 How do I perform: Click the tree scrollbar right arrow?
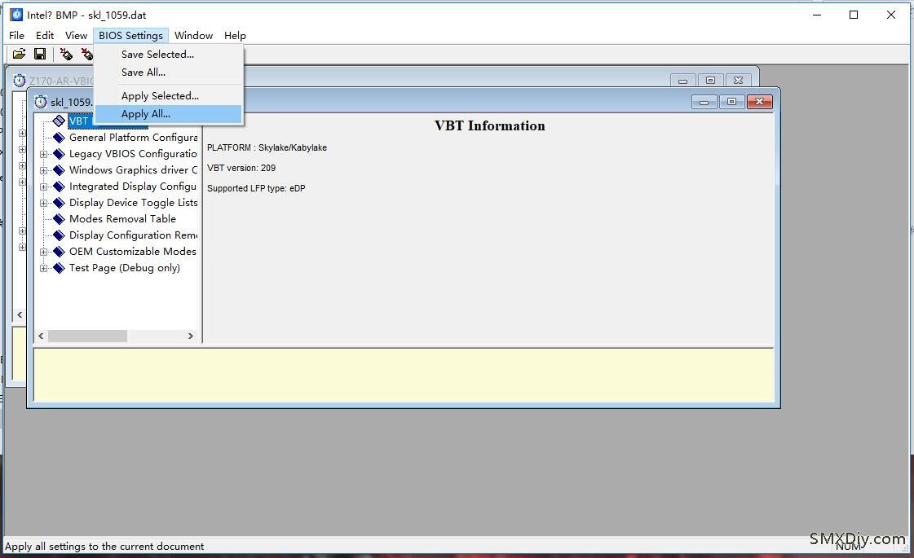[x=190, y=336]
